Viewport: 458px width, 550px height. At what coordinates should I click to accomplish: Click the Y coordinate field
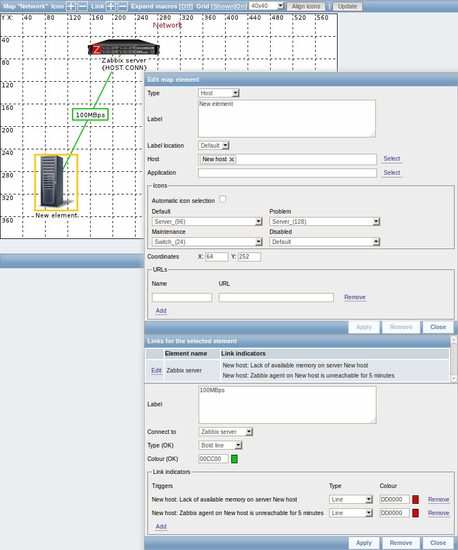[249, 257]
